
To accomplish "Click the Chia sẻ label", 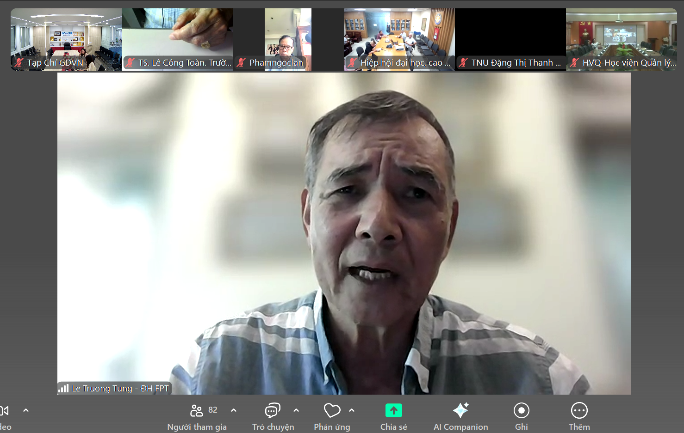I will pos(394,427).
